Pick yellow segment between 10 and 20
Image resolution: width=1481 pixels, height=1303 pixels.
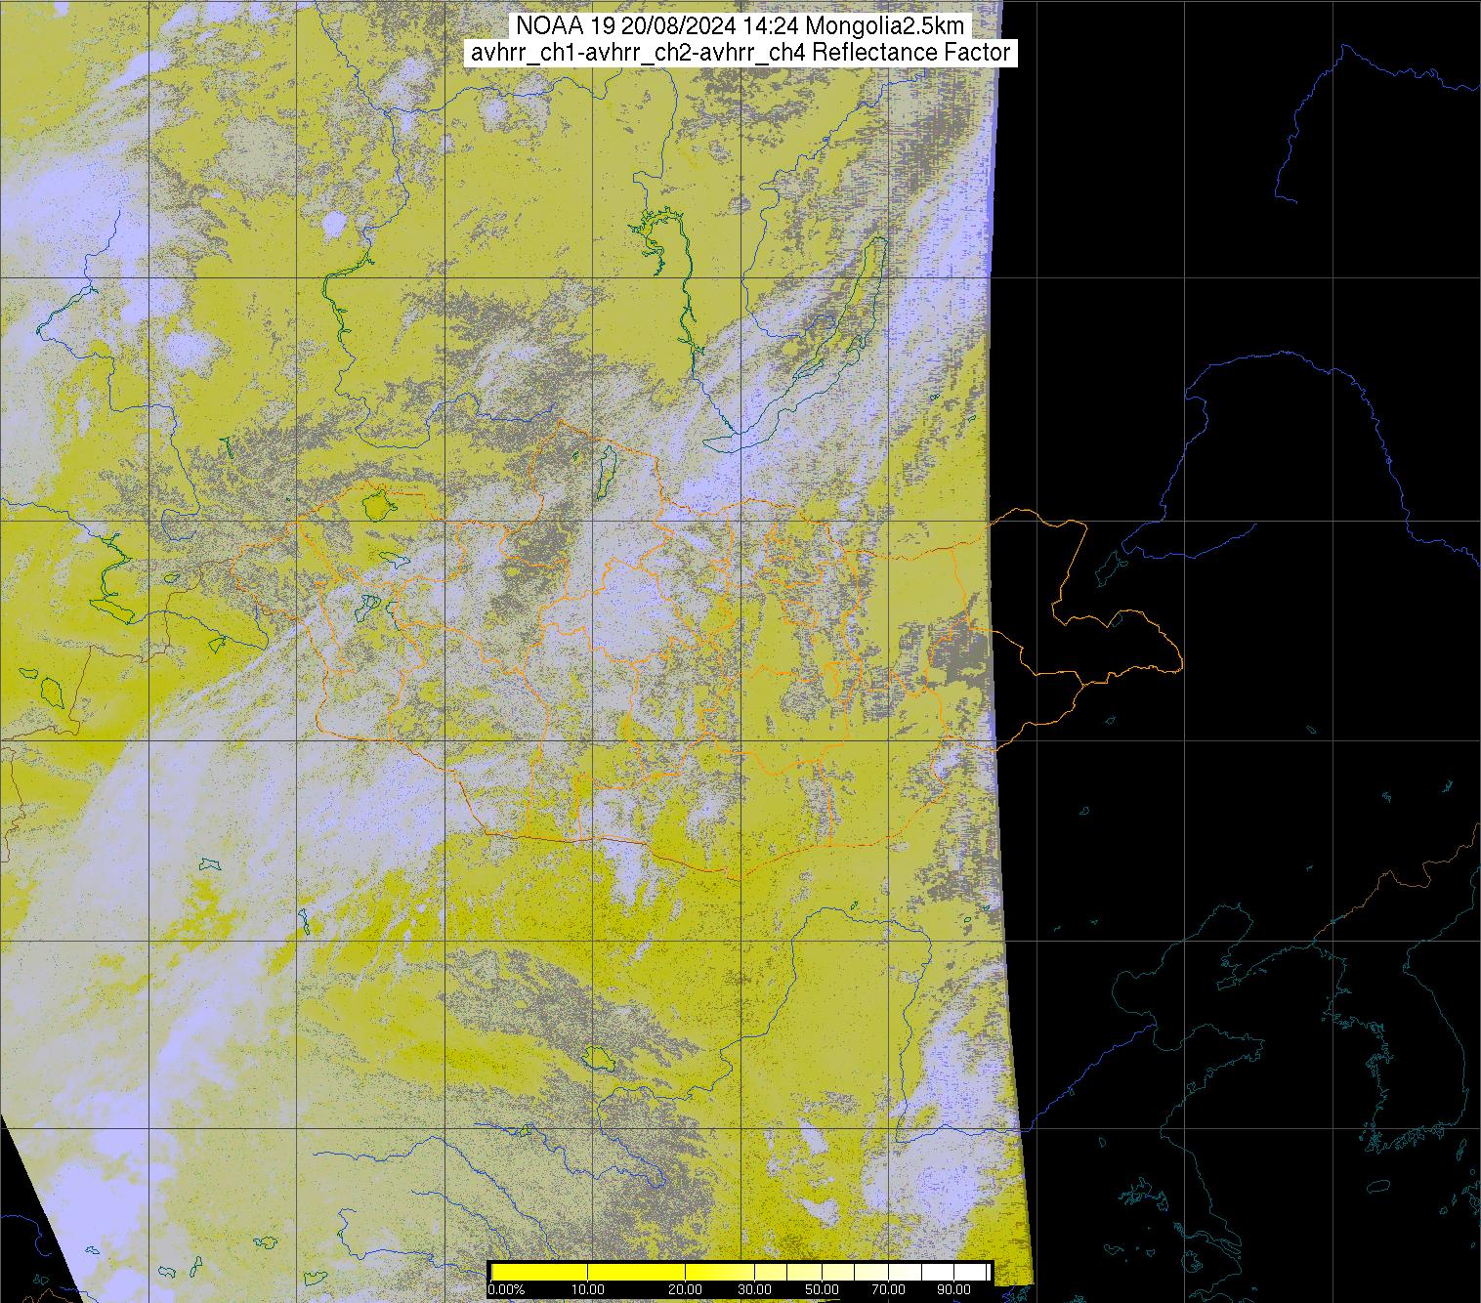(x=636, y=1272)
